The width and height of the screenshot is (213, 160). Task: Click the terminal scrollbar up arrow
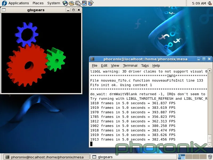210,71
